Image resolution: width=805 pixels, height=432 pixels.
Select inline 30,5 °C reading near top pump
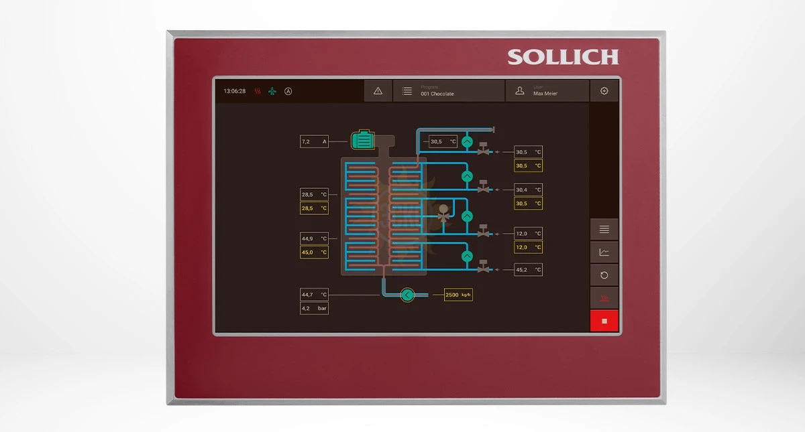pos(443,141)
